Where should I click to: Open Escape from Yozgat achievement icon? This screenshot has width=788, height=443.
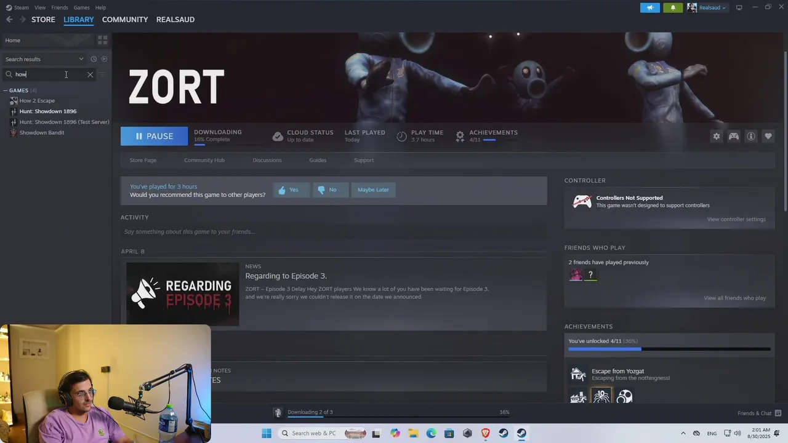click(x=578, y=374)
